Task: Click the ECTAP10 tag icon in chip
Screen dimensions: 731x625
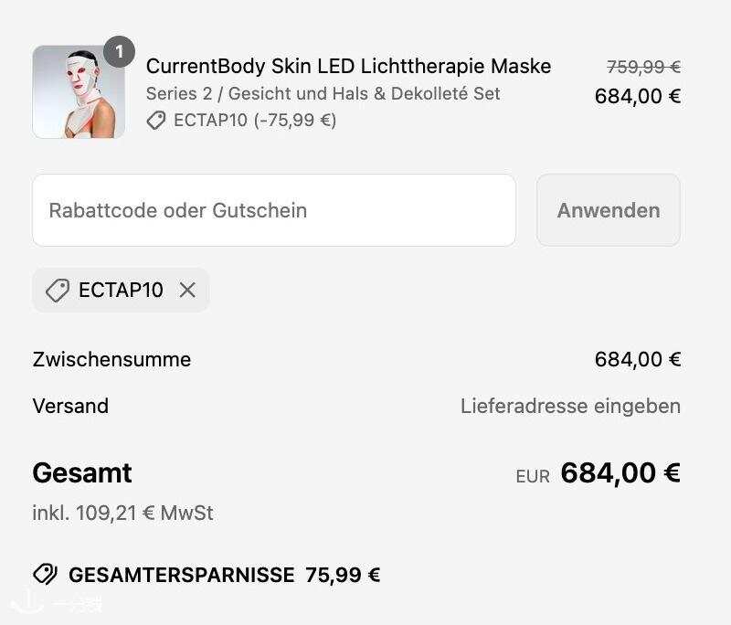Action: click(x=58, y=290)
